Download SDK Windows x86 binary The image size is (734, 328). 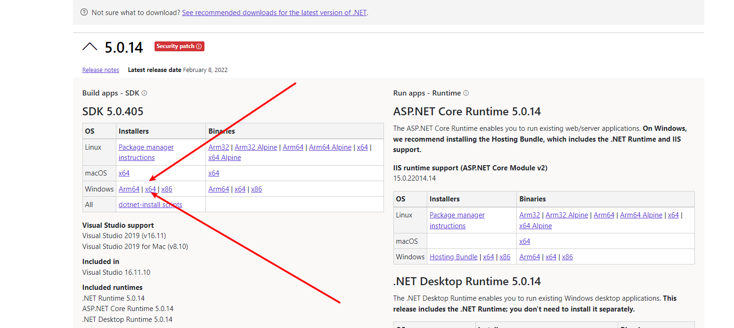[x=256, y=189]
